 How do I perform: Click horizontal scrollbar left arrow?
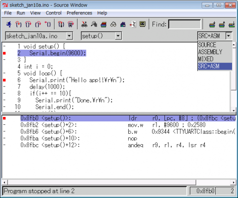tap(4, 183)
